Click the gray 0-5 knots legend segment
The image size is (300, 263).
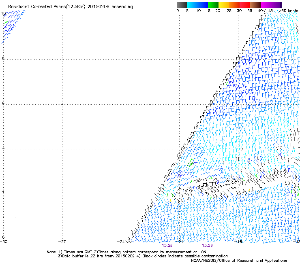tap(182, 5)
